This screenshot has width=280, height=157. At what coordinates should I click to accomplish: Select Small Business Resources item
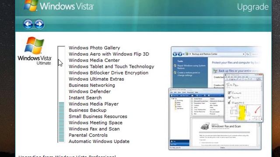[98, 116]
